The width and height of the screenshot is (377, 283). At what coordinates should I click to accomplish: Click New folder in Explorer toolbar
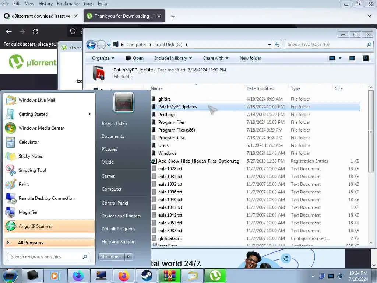250,58
